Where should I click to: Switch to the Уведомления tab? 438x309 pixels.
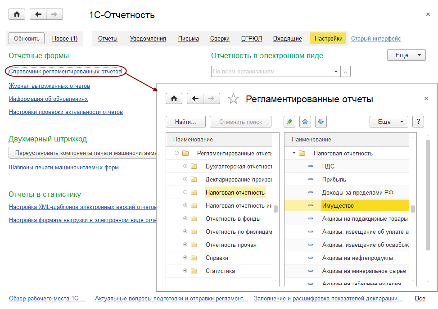tap(148, 39)
